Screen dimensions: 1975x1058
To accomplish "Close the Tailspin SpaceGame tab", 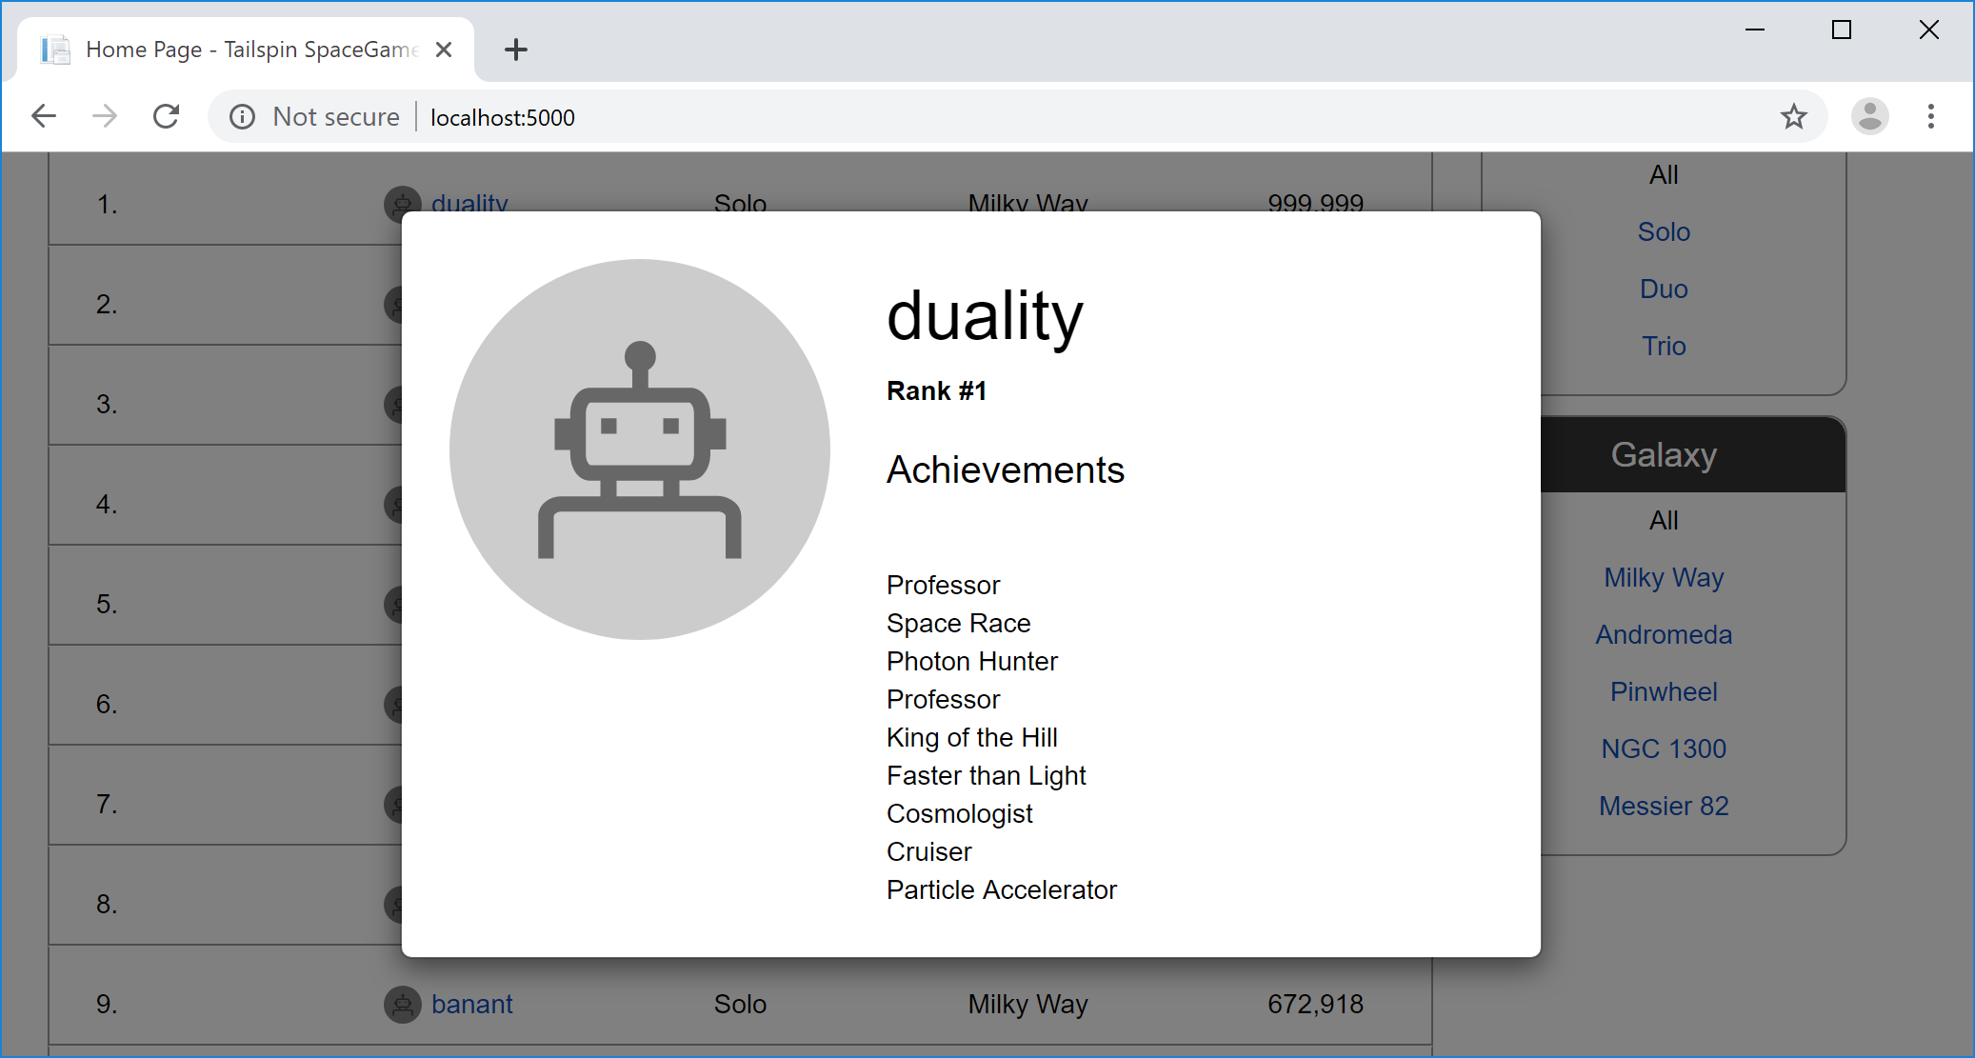I will click(x=444, y=50).
